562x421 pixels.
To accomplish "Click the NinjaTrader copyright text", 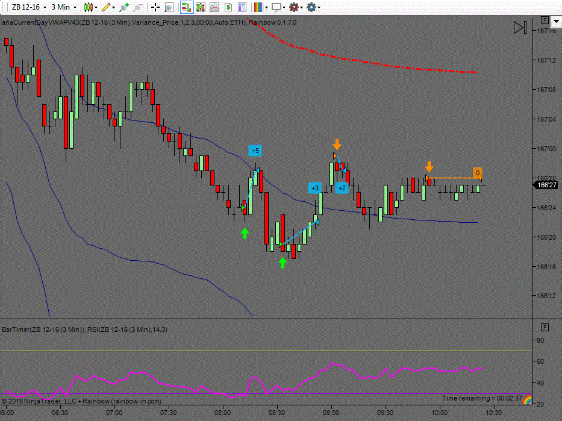I will 81,401.
